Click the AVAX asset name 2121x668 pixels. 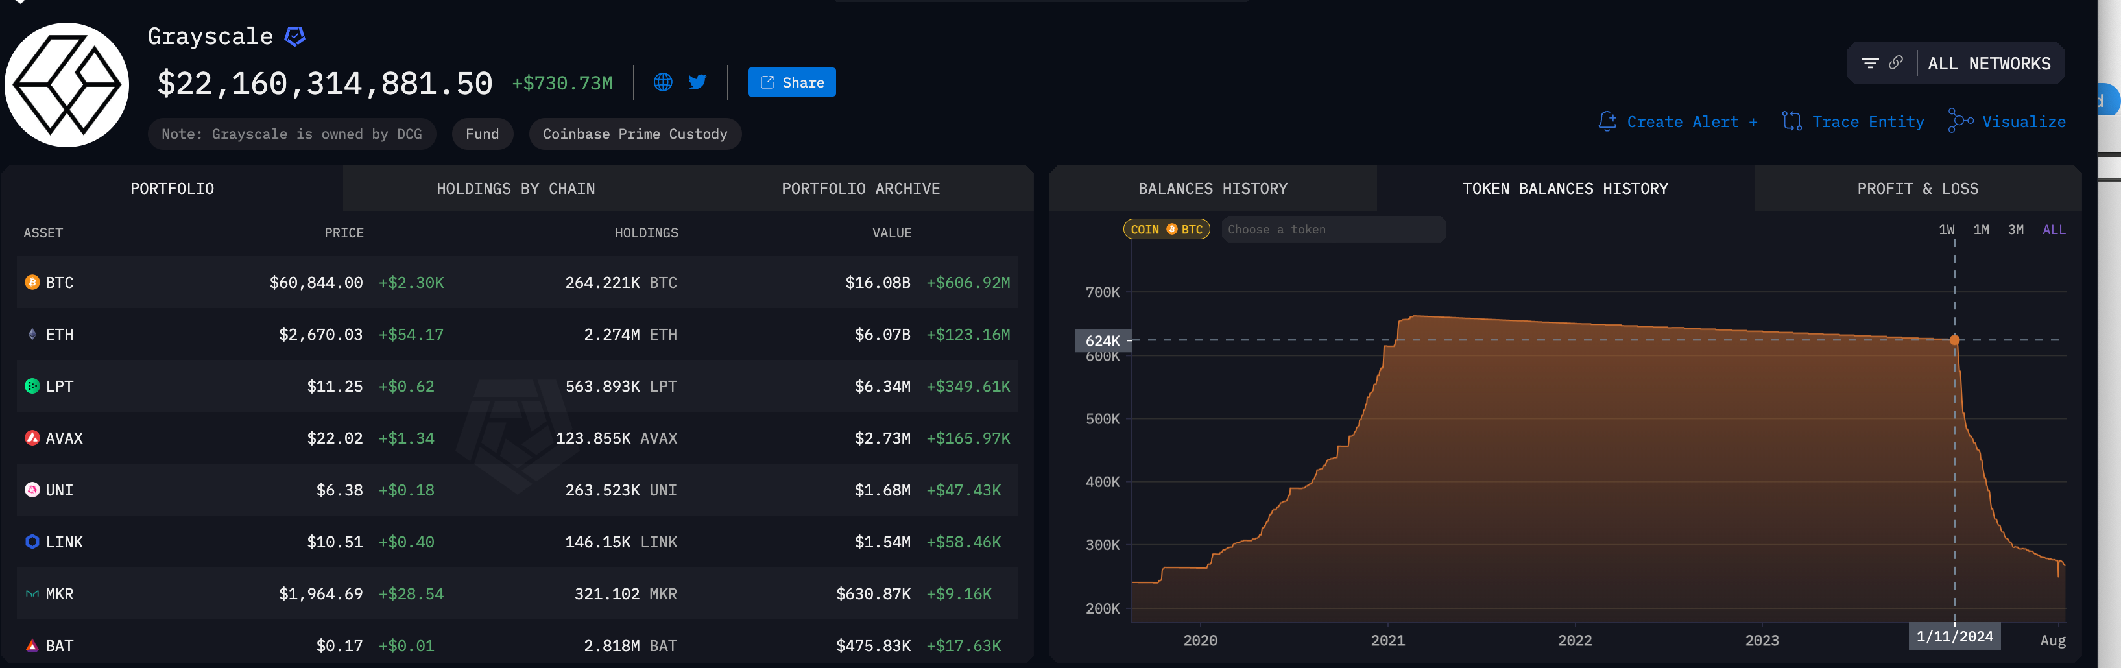(x=64, y=438)
